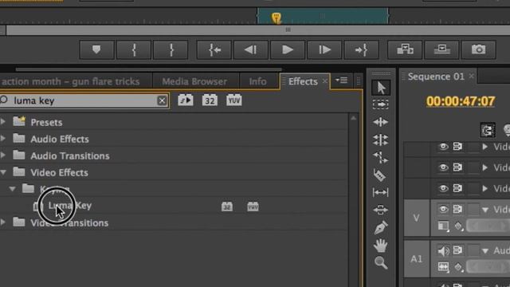Select the Rate Stretch tool
This screenshot has width=510, height=287.
[x=381, y=158]
